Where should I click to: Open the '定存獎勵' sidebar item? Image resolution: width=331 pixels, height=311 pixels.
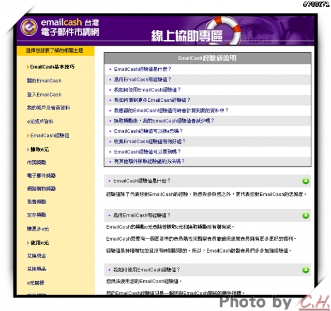36,215
